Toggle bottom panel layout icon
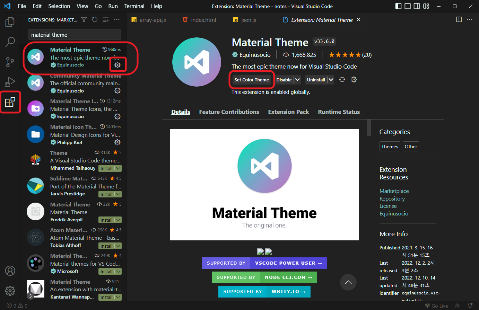The width and height of the screenshot is (479, 310). (408, 6)
